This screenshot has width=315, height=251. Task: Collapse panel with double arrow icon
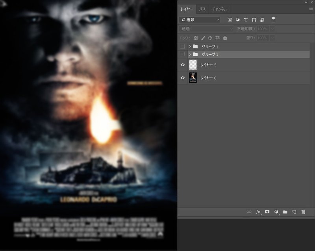pyautogui.click(x=306, y=2)
